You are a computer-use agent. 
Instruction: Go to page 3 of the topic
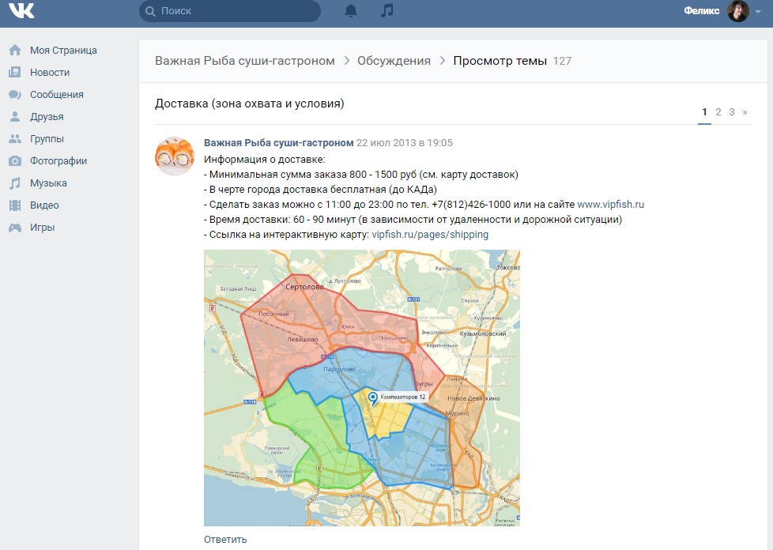click(732, 112)
